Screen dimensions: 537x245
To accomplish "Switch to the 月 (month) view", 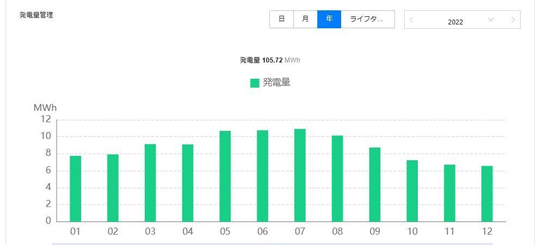I will [305, 19].
